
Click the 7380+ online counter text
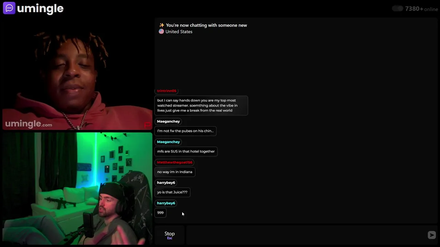point(421,9)
